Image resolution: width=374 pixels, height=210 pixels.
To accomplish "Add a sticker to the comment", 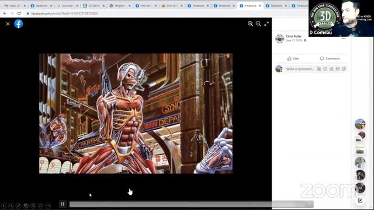I will 344,69.
